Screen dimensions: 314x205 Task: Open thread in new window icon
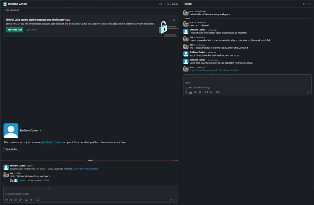pos(304,4)
